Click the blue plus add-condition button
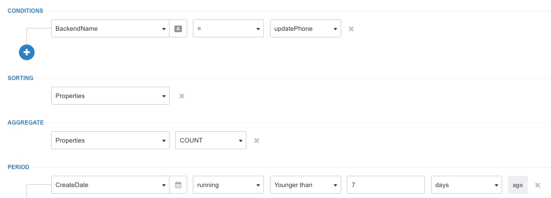This screenshot has width=551, height=198. (27, 52)
